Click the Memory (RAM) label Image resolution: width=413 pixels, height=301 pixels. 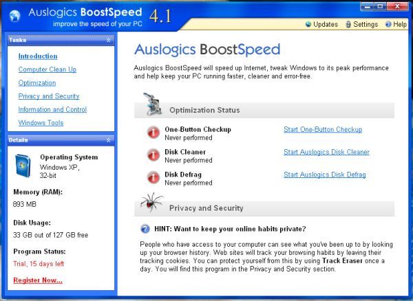(x=38, y=192)
